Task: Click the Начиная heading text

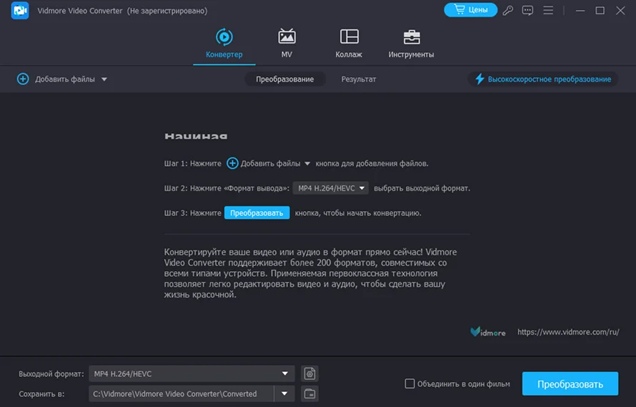Action: tap(196, 136)
